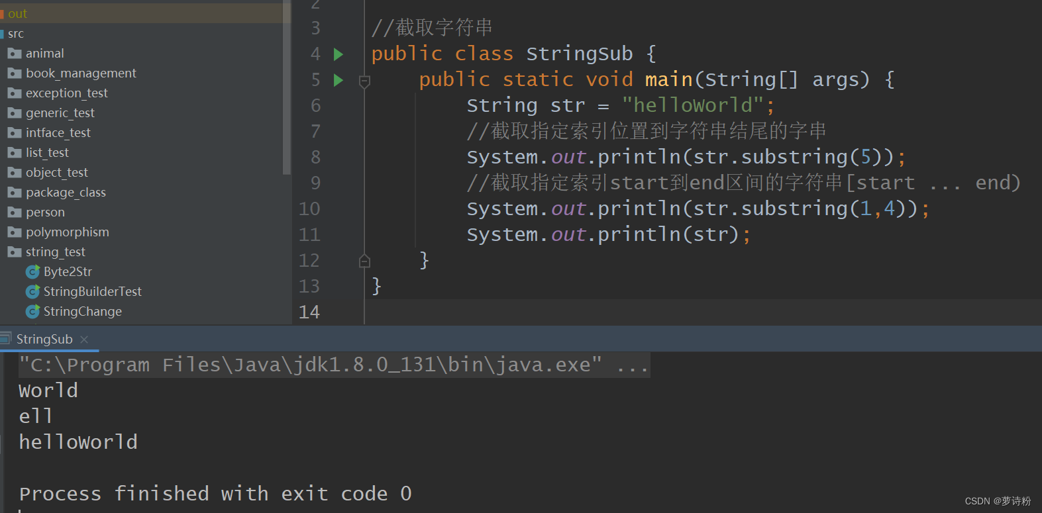The height and width of the screenshot is (513, 1042).
Task: Click the book_management folder name
Action: [x=81, y=73]
